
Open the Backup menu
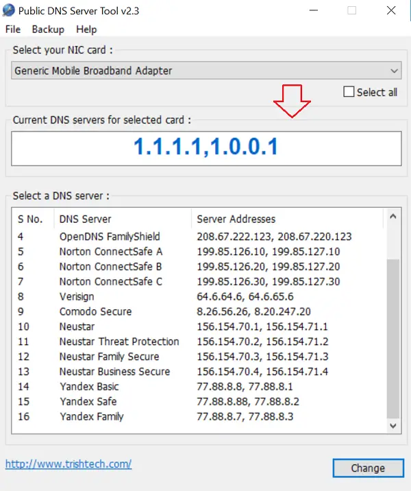48,29
